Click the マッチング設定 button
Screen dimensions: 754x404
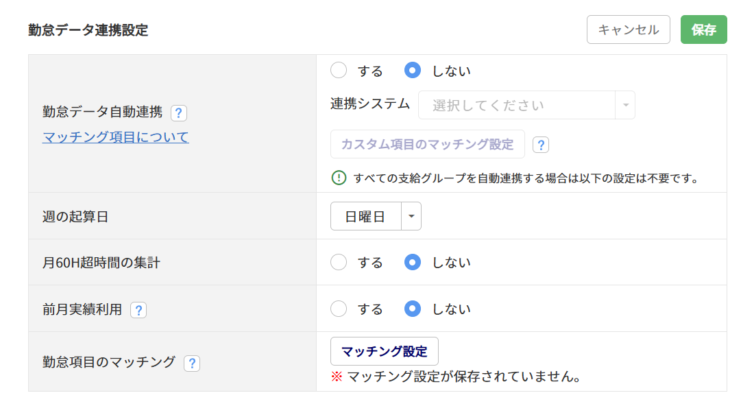(x=385, y=352)
